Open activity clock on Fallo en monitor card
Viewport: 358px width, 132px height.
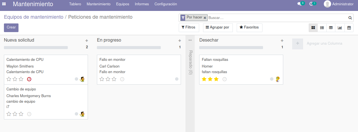coord(122,79)
